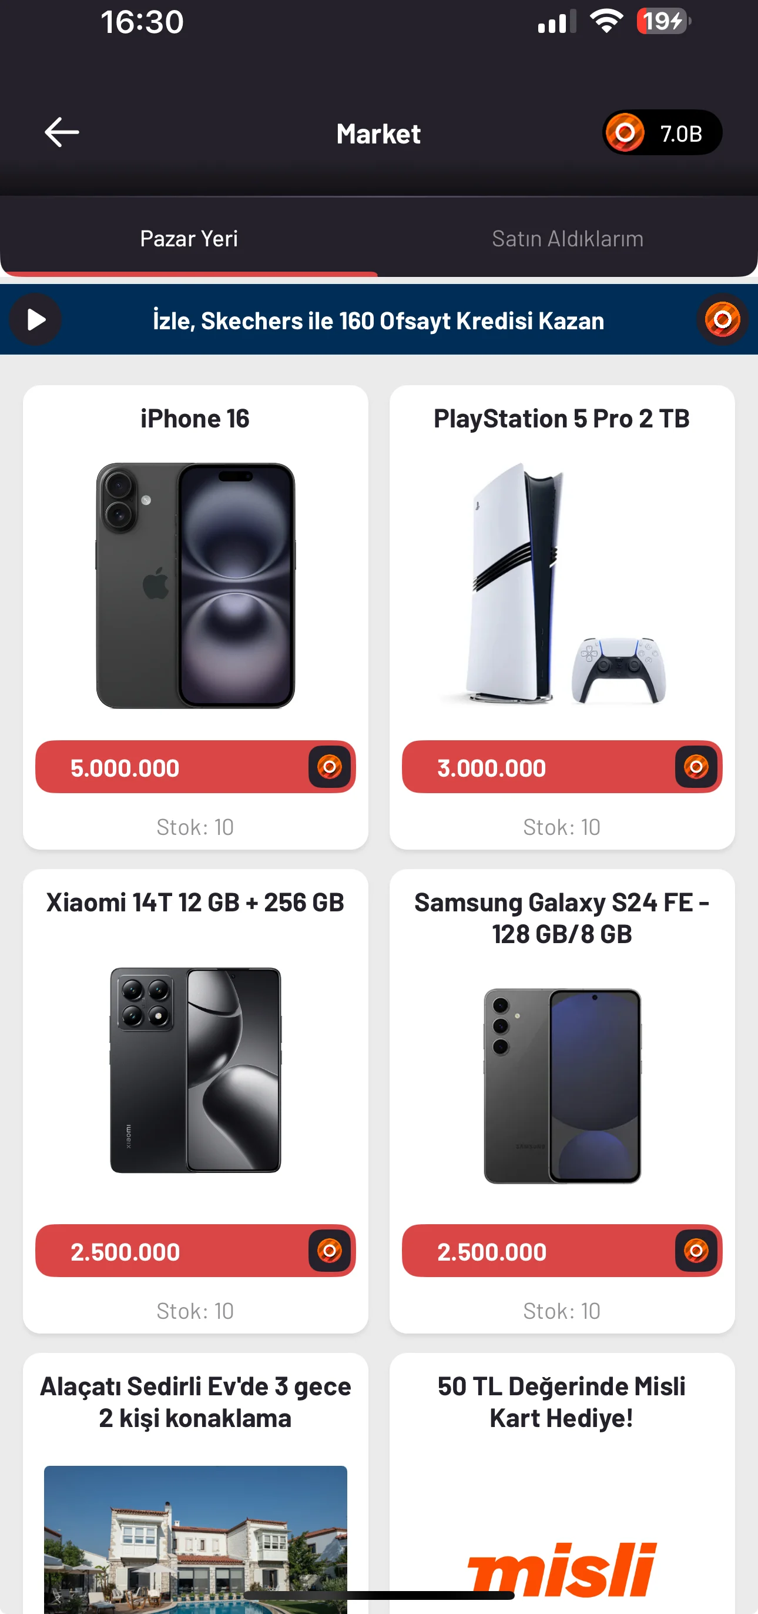Screen dimensions: 758x1614
Task: Open the iPhone 16 product image
Action: (195, 586)
